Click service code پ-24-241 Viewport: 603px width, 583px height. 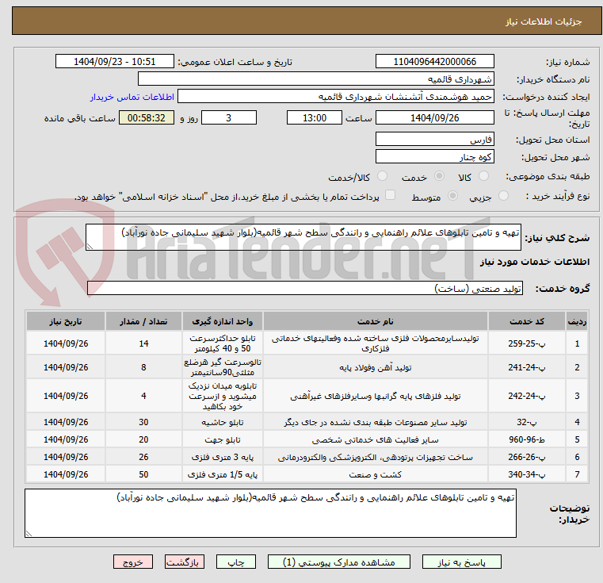[x=526, y=367]
